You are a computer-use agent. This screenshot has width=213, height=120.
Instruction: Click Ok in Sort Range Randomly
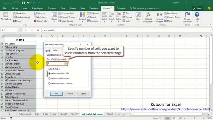coord(56,94)
